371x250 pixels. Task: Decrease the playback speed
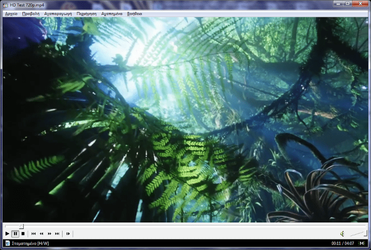[x=42, y=233]
